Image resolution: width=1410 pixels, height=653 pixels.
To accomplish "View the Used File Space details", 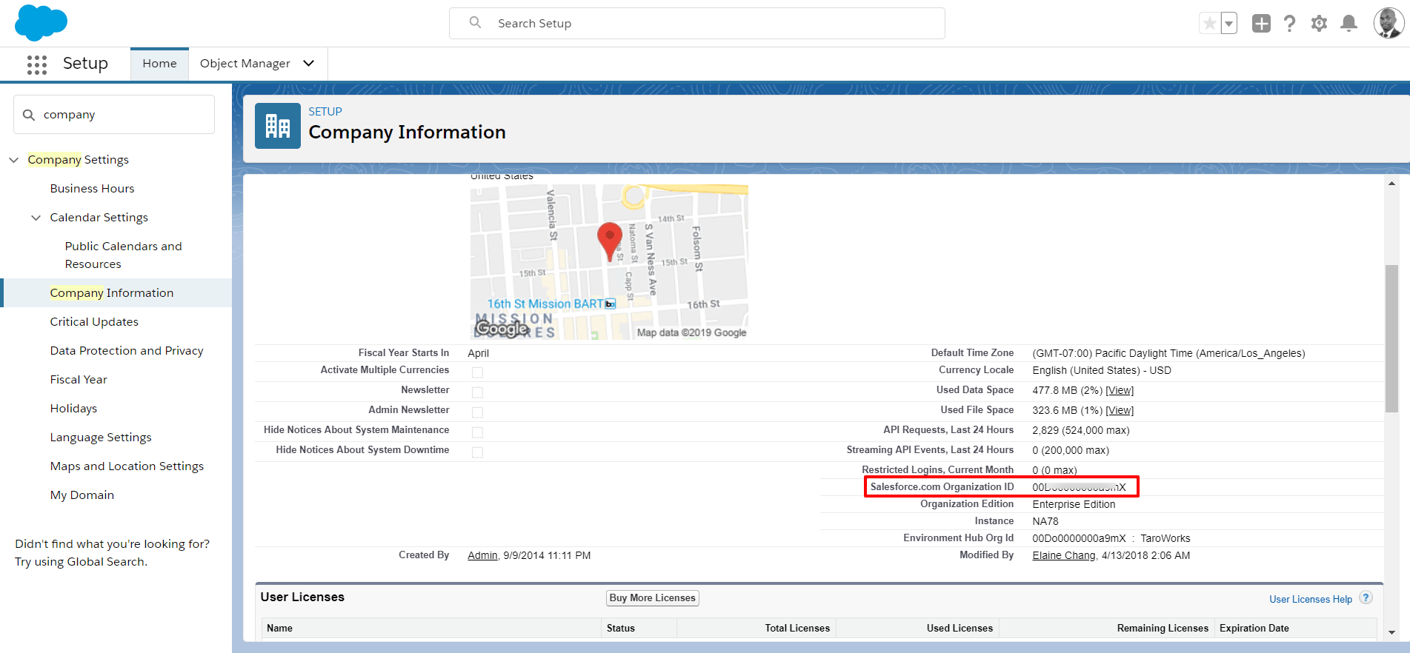I will point(1120,410).
